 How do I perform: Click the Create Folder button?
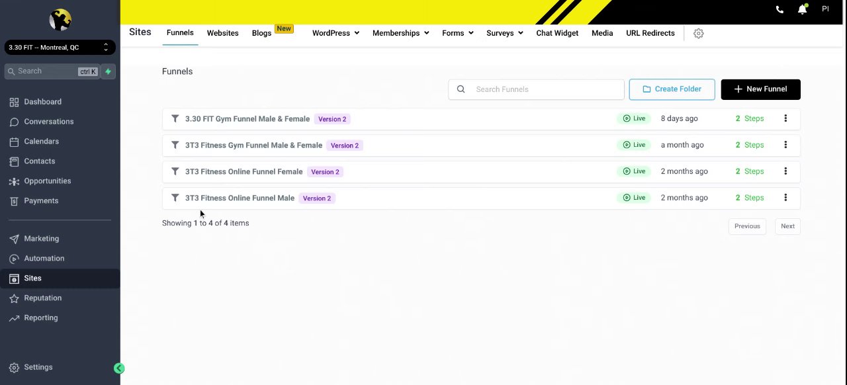pyautogui.click(x=672, y=89)
